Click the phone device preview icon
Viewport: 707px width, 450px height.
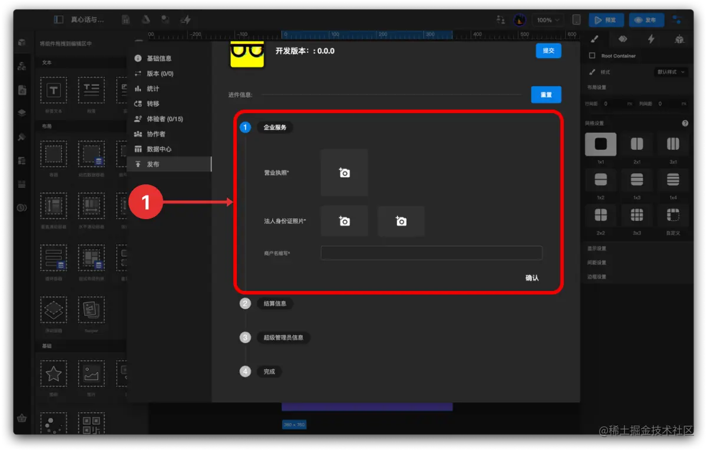point(576,19)
